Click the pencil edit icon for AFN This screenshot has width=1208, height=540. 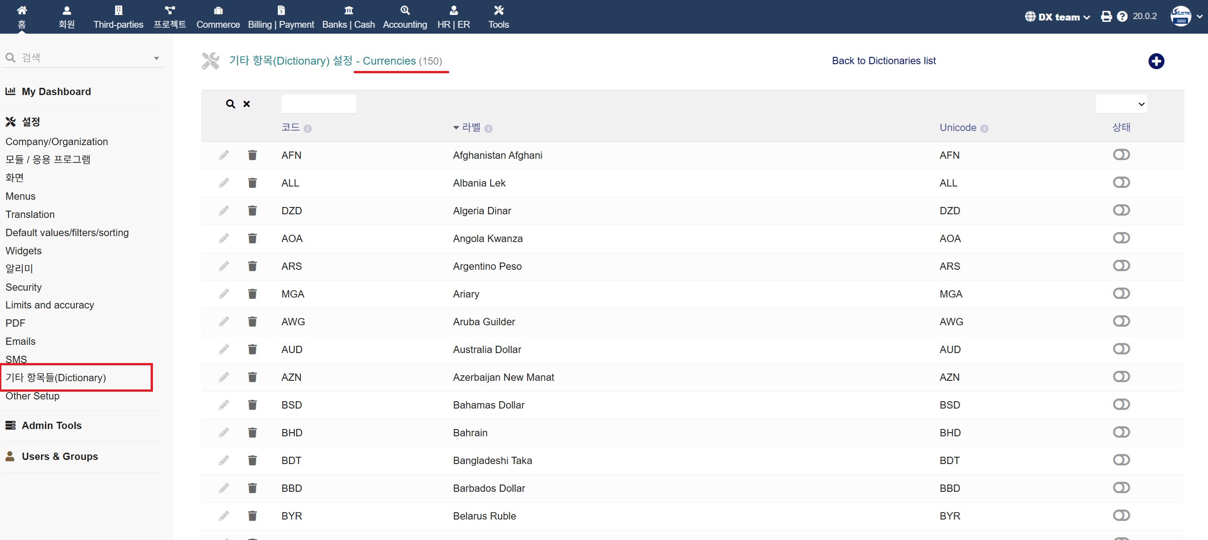coord(223,155)
